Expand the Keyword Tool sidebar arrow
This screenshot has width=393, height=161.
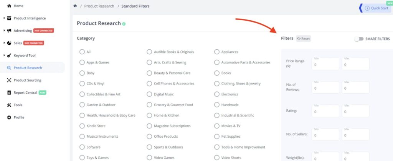click(x=4, y=55)
